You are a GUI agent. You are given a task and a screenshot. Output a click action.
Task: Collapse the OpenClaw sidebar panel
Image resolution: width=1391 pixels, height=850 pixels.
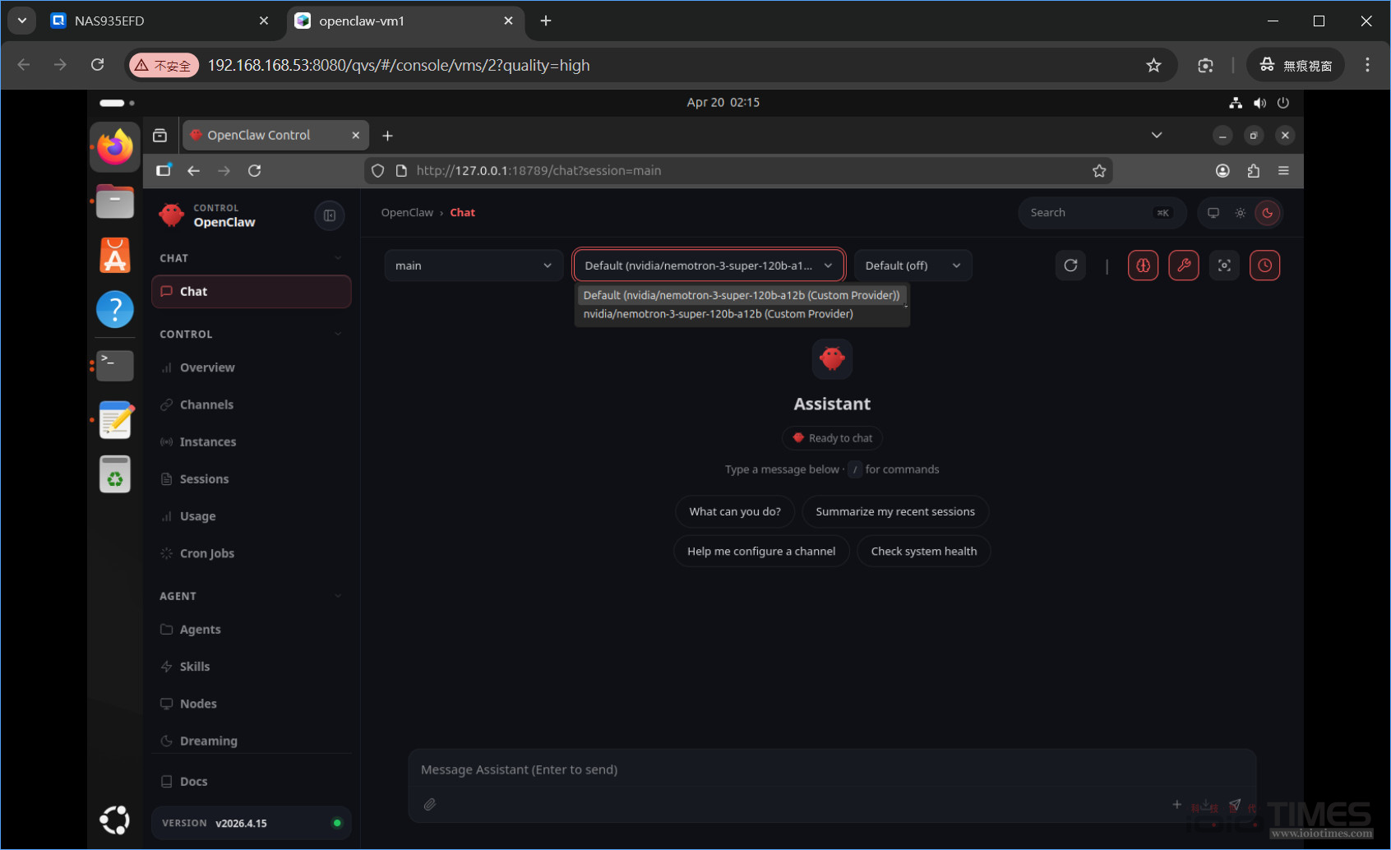330,215
